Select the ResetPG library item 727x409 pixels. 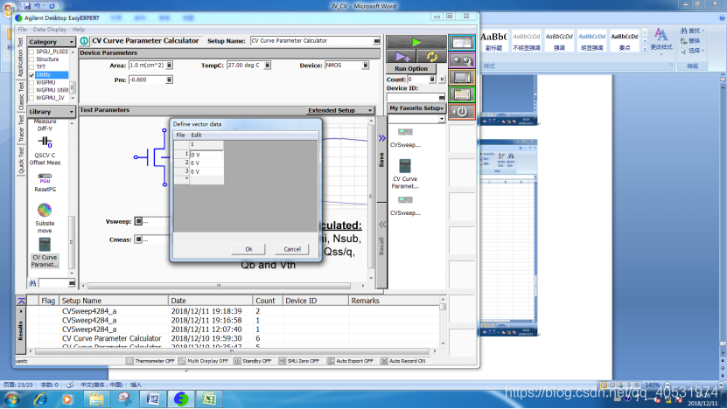[x=45, y=183]
